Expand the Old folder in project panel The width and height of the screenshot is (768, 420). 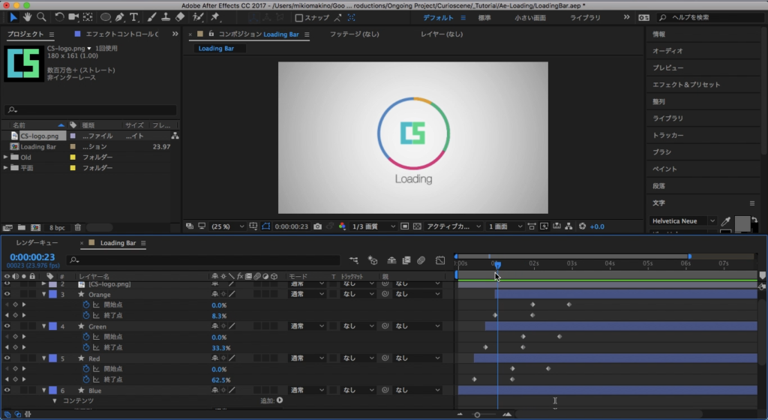(x=6, y=157)
